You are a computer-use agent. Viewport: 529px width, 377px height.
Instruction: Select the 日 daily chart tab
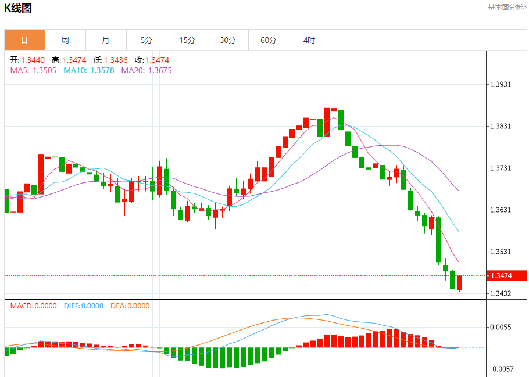point(24,40)
